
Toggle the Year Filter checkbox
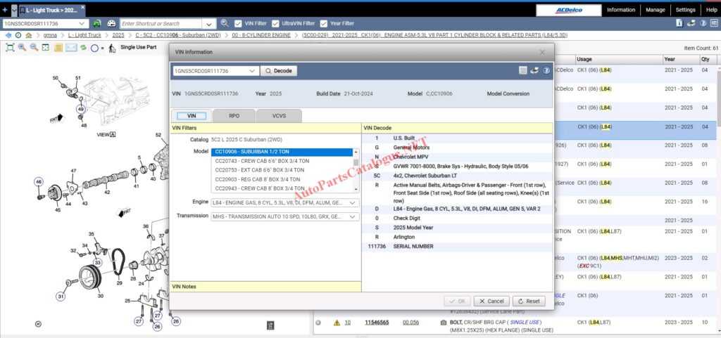click(324, 23)
